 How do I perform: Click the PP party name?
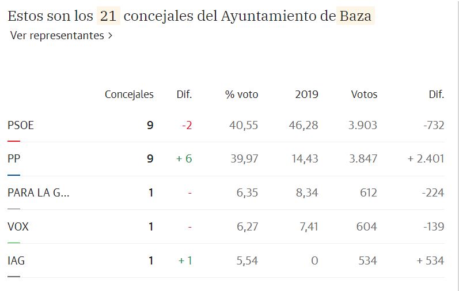[14, 158]
